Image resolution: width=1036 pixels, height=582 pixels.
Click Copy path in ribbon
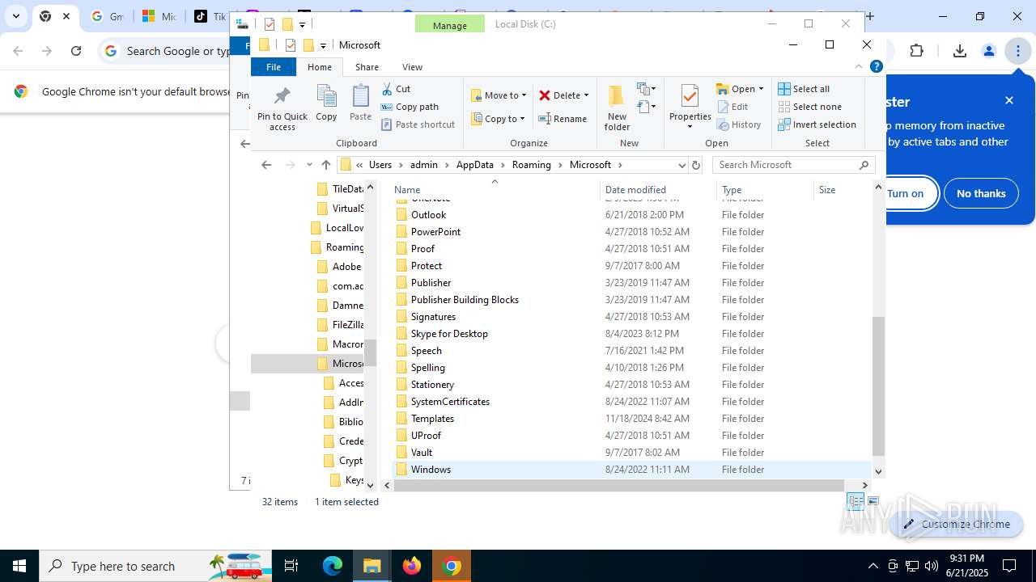(410, 107)
